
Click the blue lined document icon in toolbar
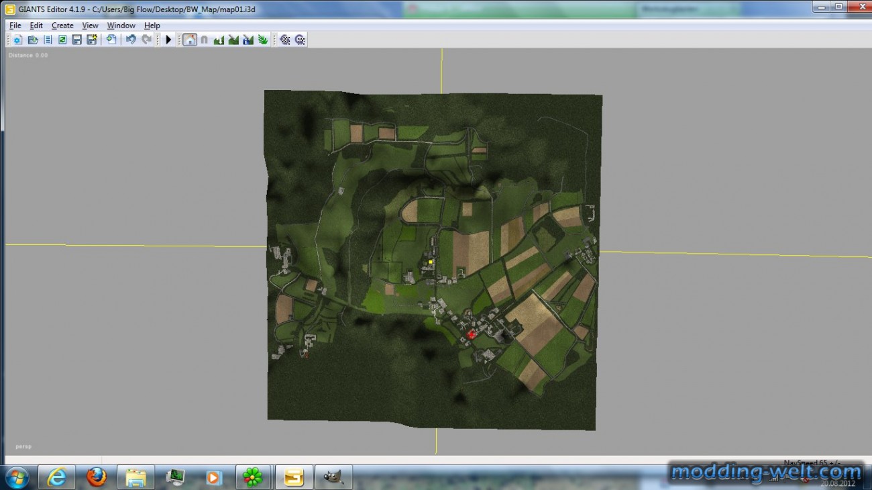coord(48,40)
